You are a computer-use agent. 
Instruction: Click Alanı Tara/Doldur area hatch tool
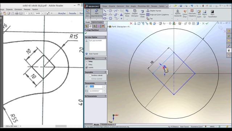(x=212, y=14)
